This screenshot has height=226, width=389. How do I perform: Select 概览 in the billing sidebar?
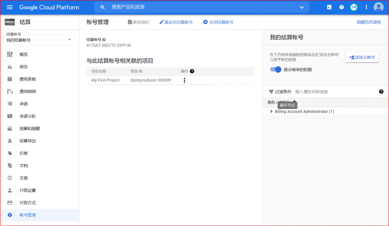[23, 54]
